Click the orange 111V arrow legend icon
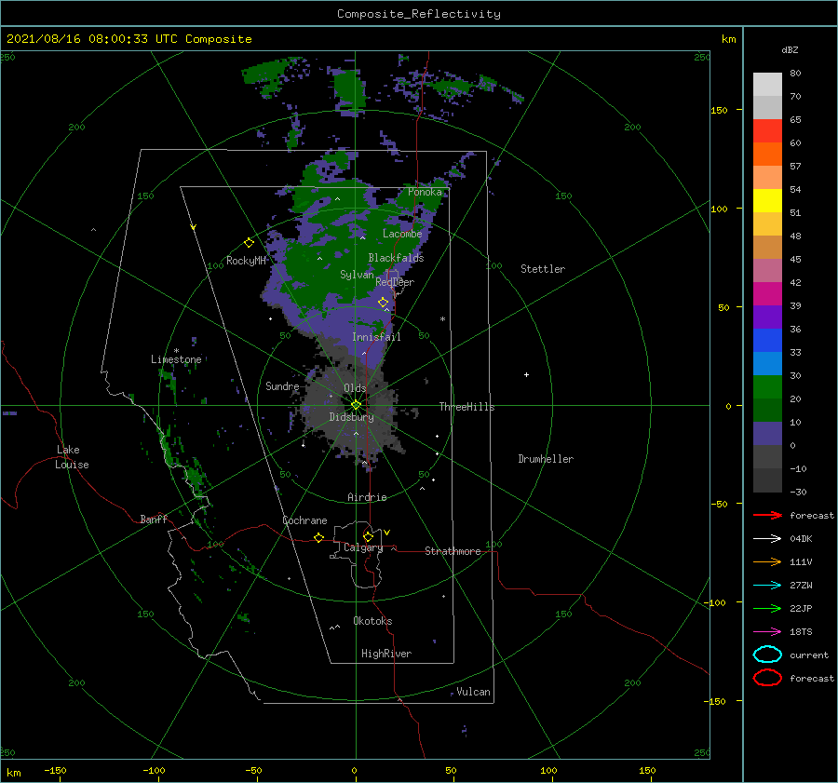The image size is (838, 783). click(767, 561)
